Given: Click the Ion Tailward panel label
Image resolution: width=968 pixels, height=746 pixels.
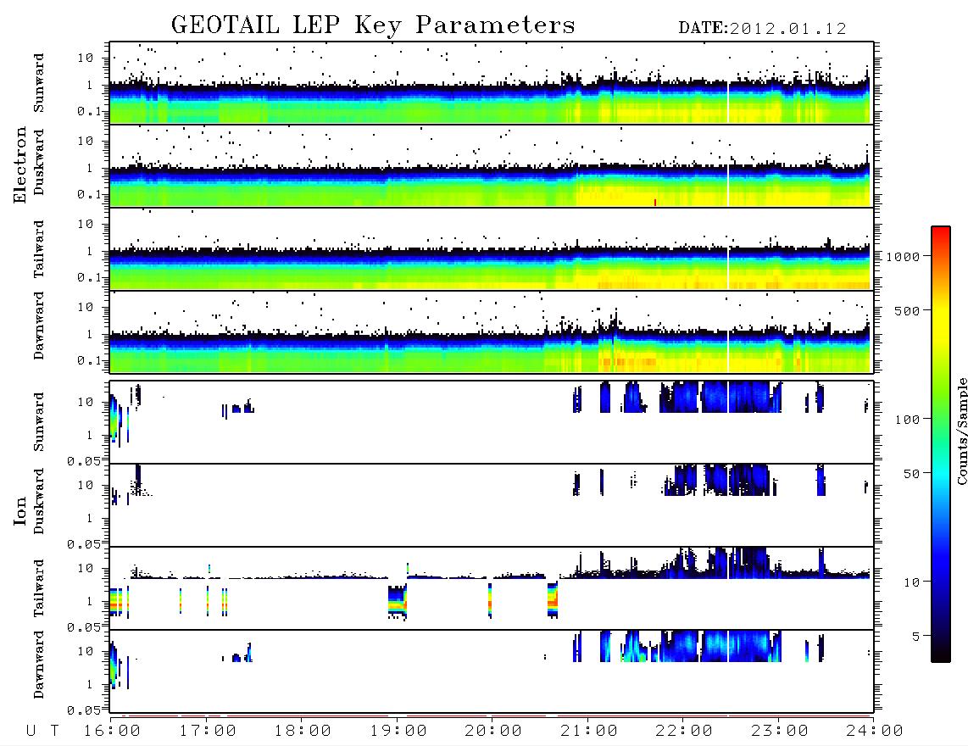Looking at the screenshot, I should click(x=39, y=588).
